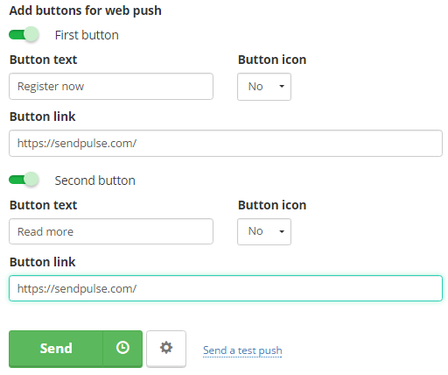Click the Add buttons for web push heading
The height and width of the screenshot is (375, 448).
86,11
